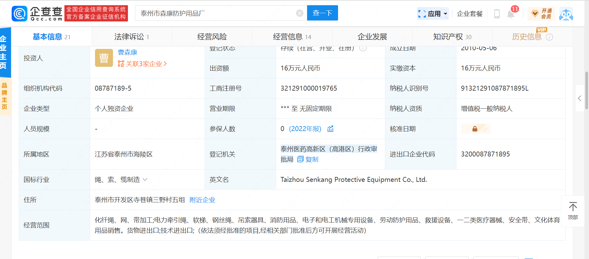Click the locked VIP 核准日期 icon
The width and height of the screenshot is (589, 259).
[475, 129]
